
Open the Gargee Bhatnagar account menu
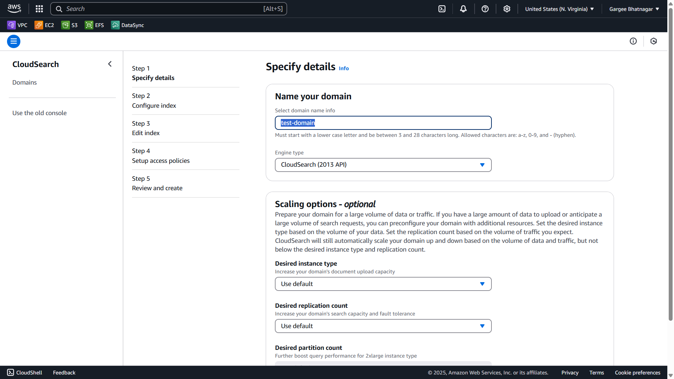tap(634, 9)
